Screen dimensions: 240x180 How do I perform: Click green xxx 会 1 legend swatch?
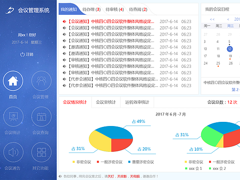coord(186,168)
